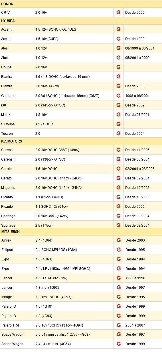Click the Eclipse model name cell

17,250
